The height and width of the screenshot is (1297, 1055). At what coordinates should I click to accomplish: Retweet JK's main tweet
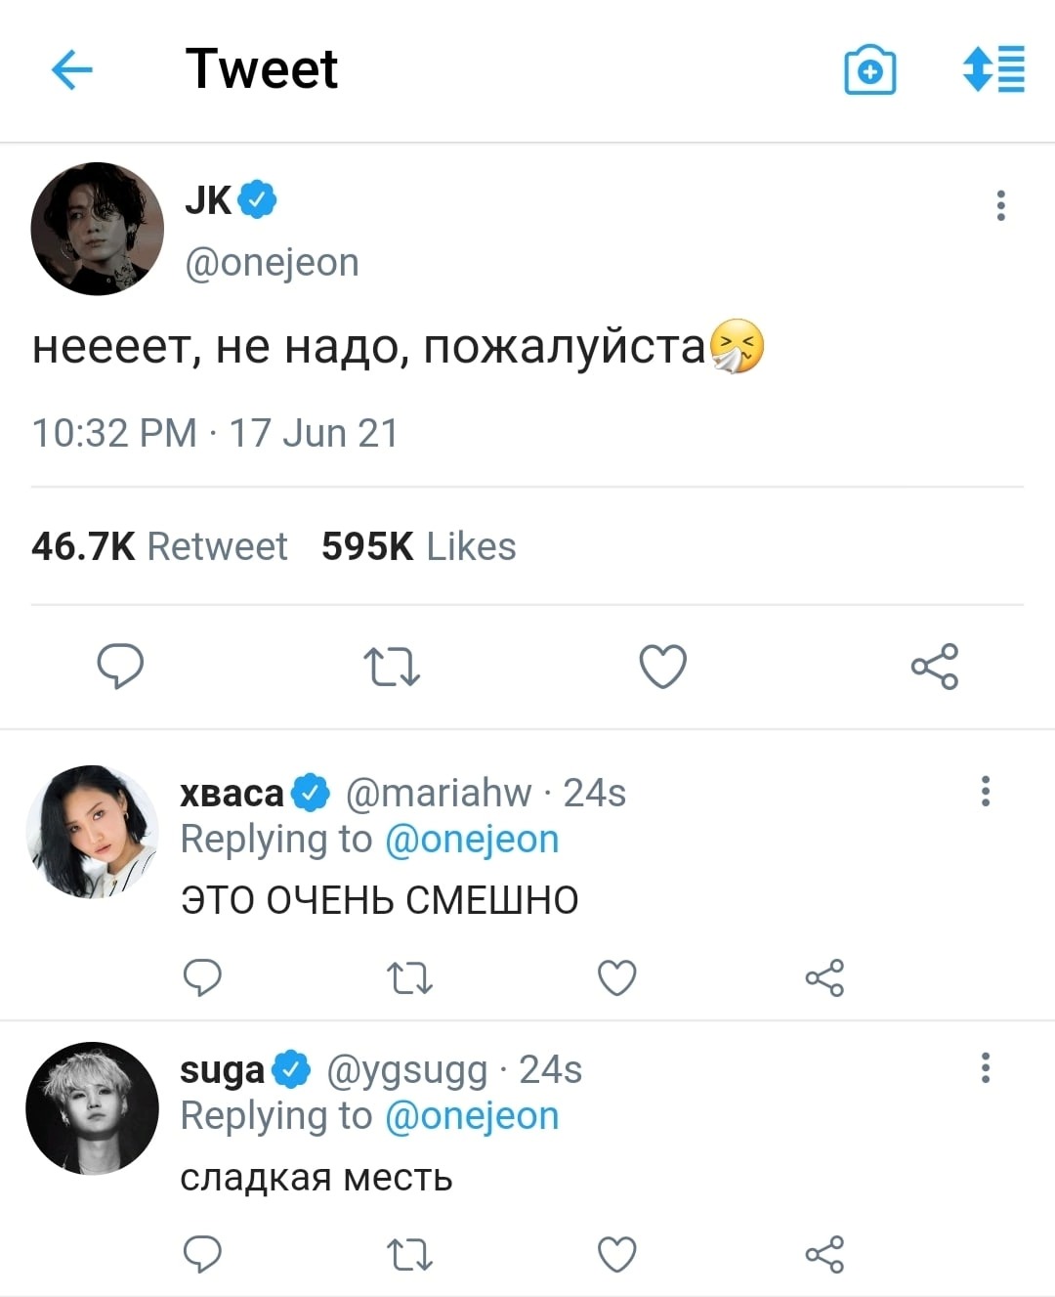point(392,667)
